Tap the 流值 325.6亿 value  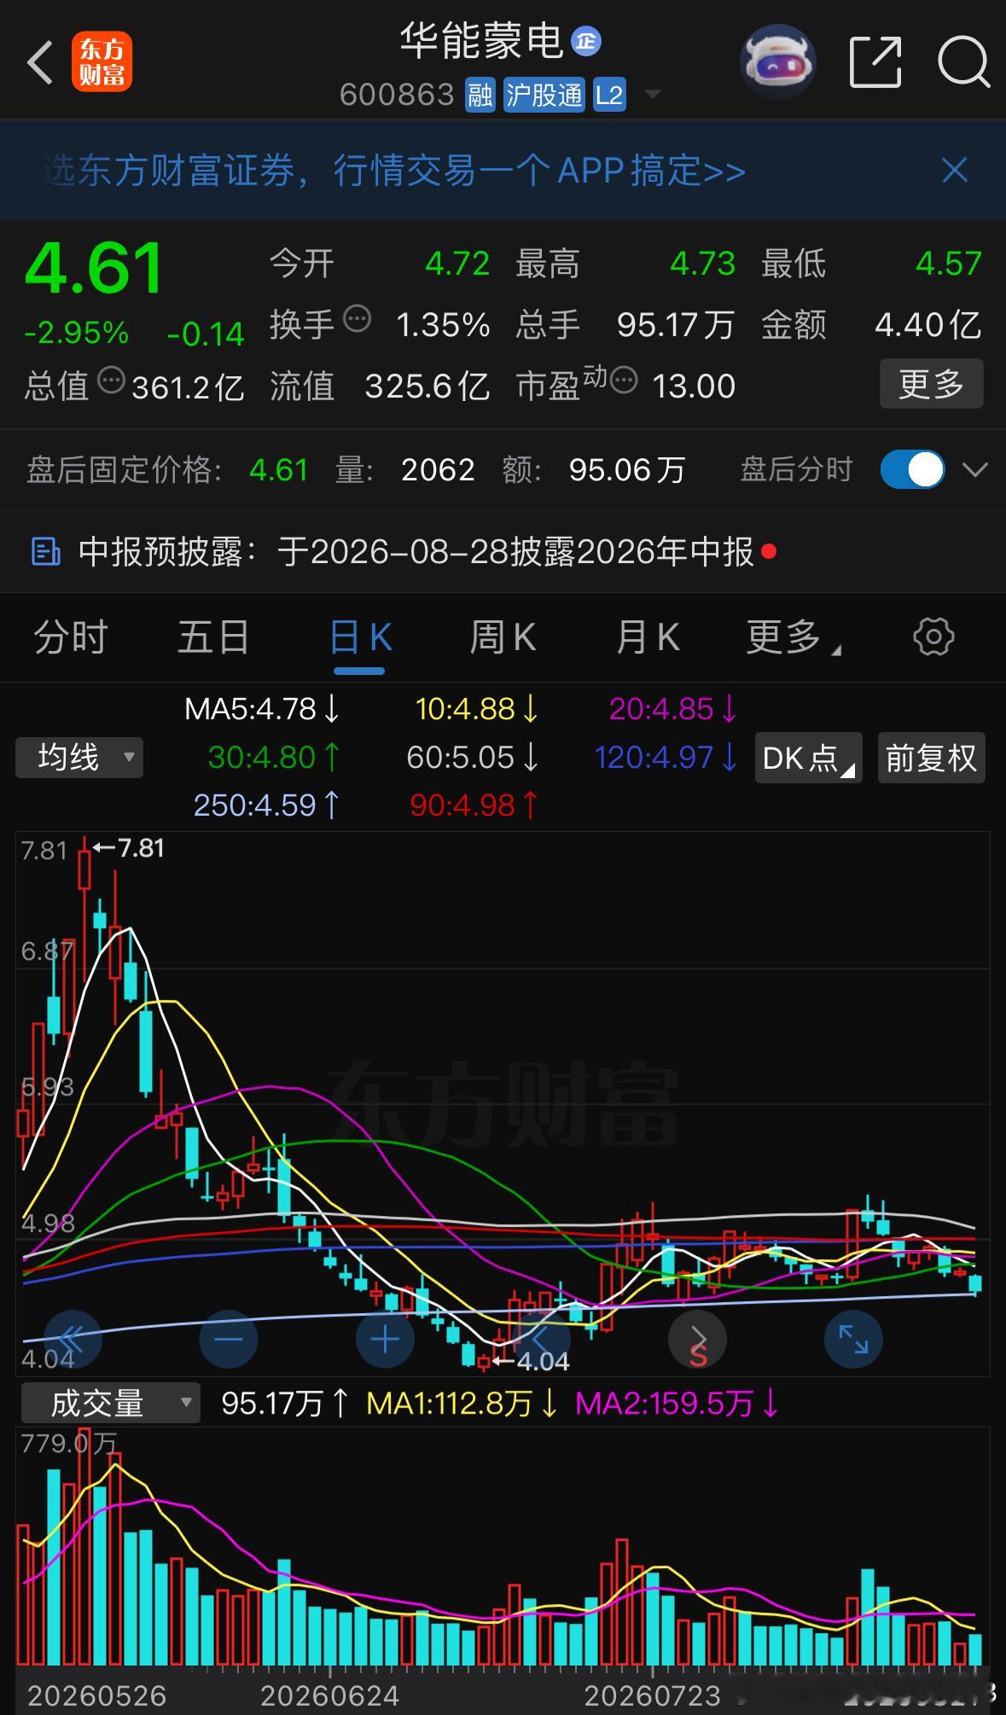tap(427, 387)
